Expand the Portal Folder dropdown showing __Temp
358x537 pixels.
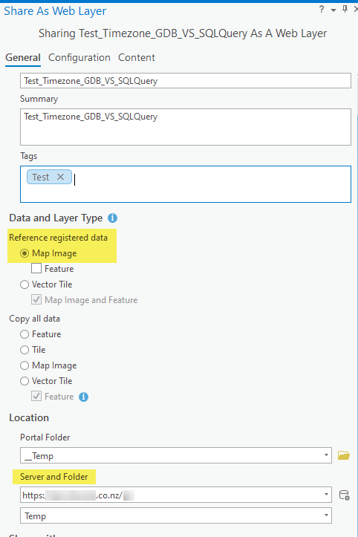[x=176, y=455]
